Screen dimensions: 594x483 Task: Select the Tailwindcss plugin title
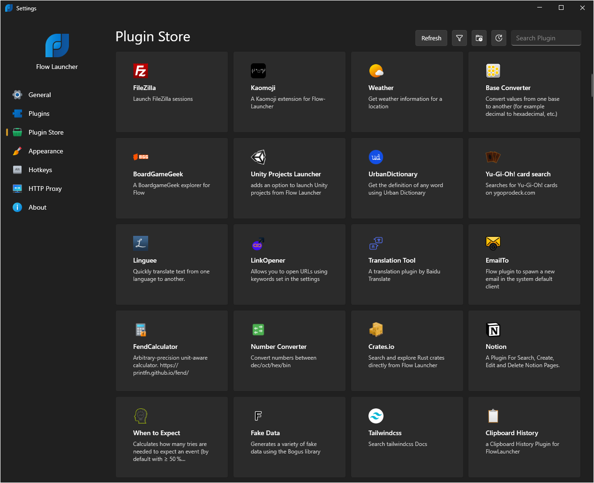[385, 433]
